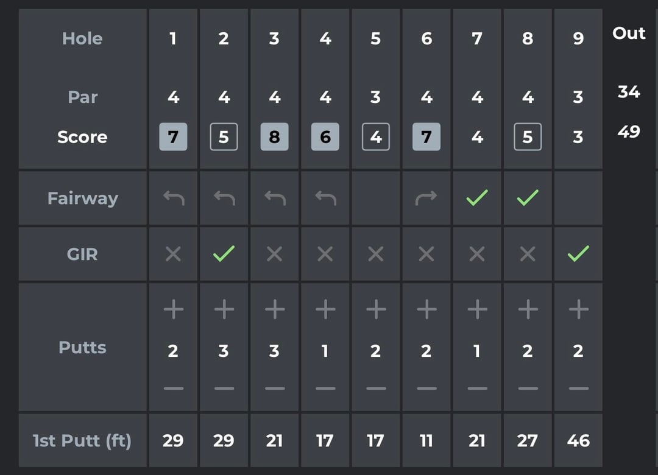Add a putt on hole 5
This screenshot has height=475, width=658.
coord(375,310)
